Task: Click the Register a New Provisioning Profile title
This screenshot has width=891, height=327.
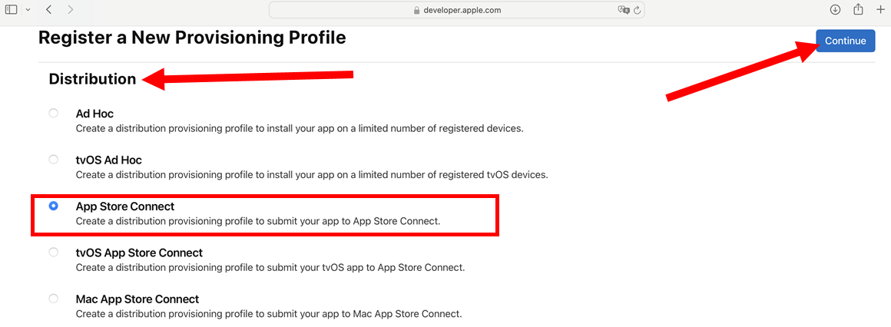Action: (x=192, y=38)
